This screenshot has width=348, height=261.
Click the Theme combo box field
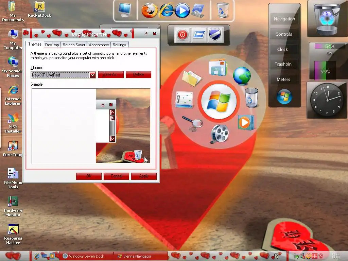[x=60, y=75]
